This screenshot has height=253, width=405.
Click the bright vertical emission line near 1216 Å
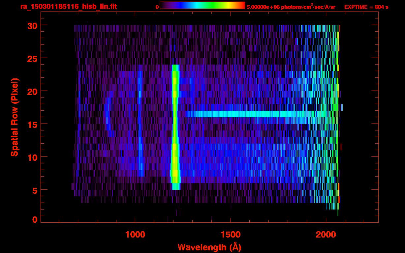click(175, 127)
